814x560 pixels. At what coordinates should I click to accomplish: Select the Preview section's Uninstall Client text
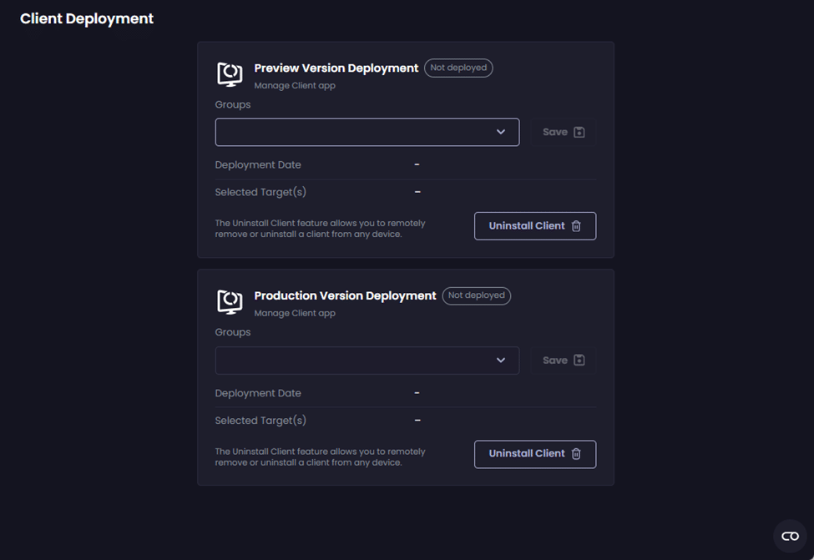point(527,226)
